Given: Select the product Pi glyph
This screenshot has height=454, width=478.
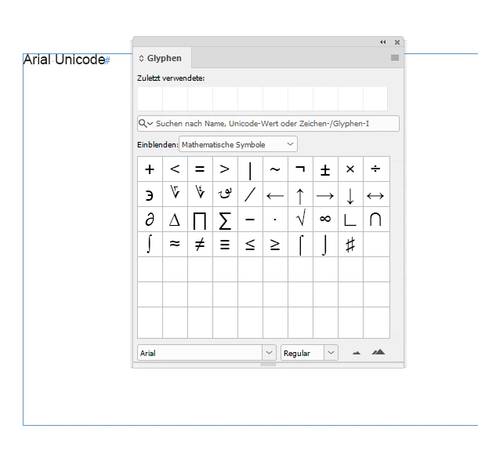Looking at the screenshot, I should (200, 220).
